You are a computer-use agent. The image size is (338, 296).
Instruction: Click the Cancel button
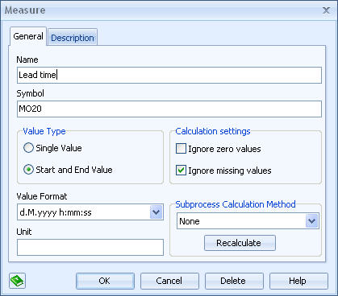pos(169,281)
